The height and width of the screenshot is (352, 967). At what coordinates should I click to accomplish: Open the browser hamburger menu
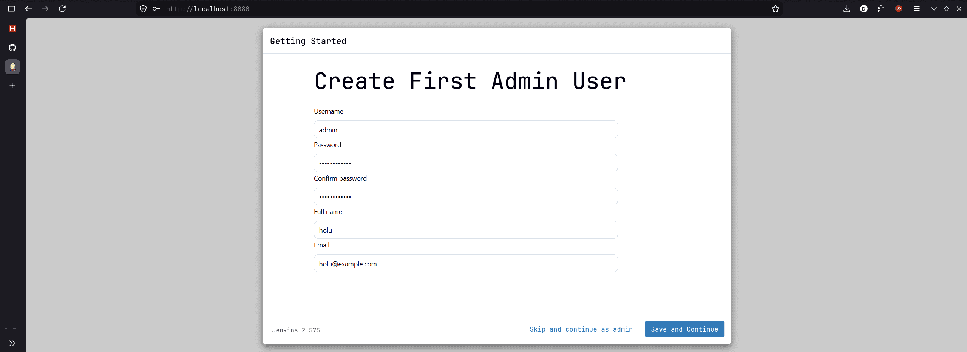[917, 9]
